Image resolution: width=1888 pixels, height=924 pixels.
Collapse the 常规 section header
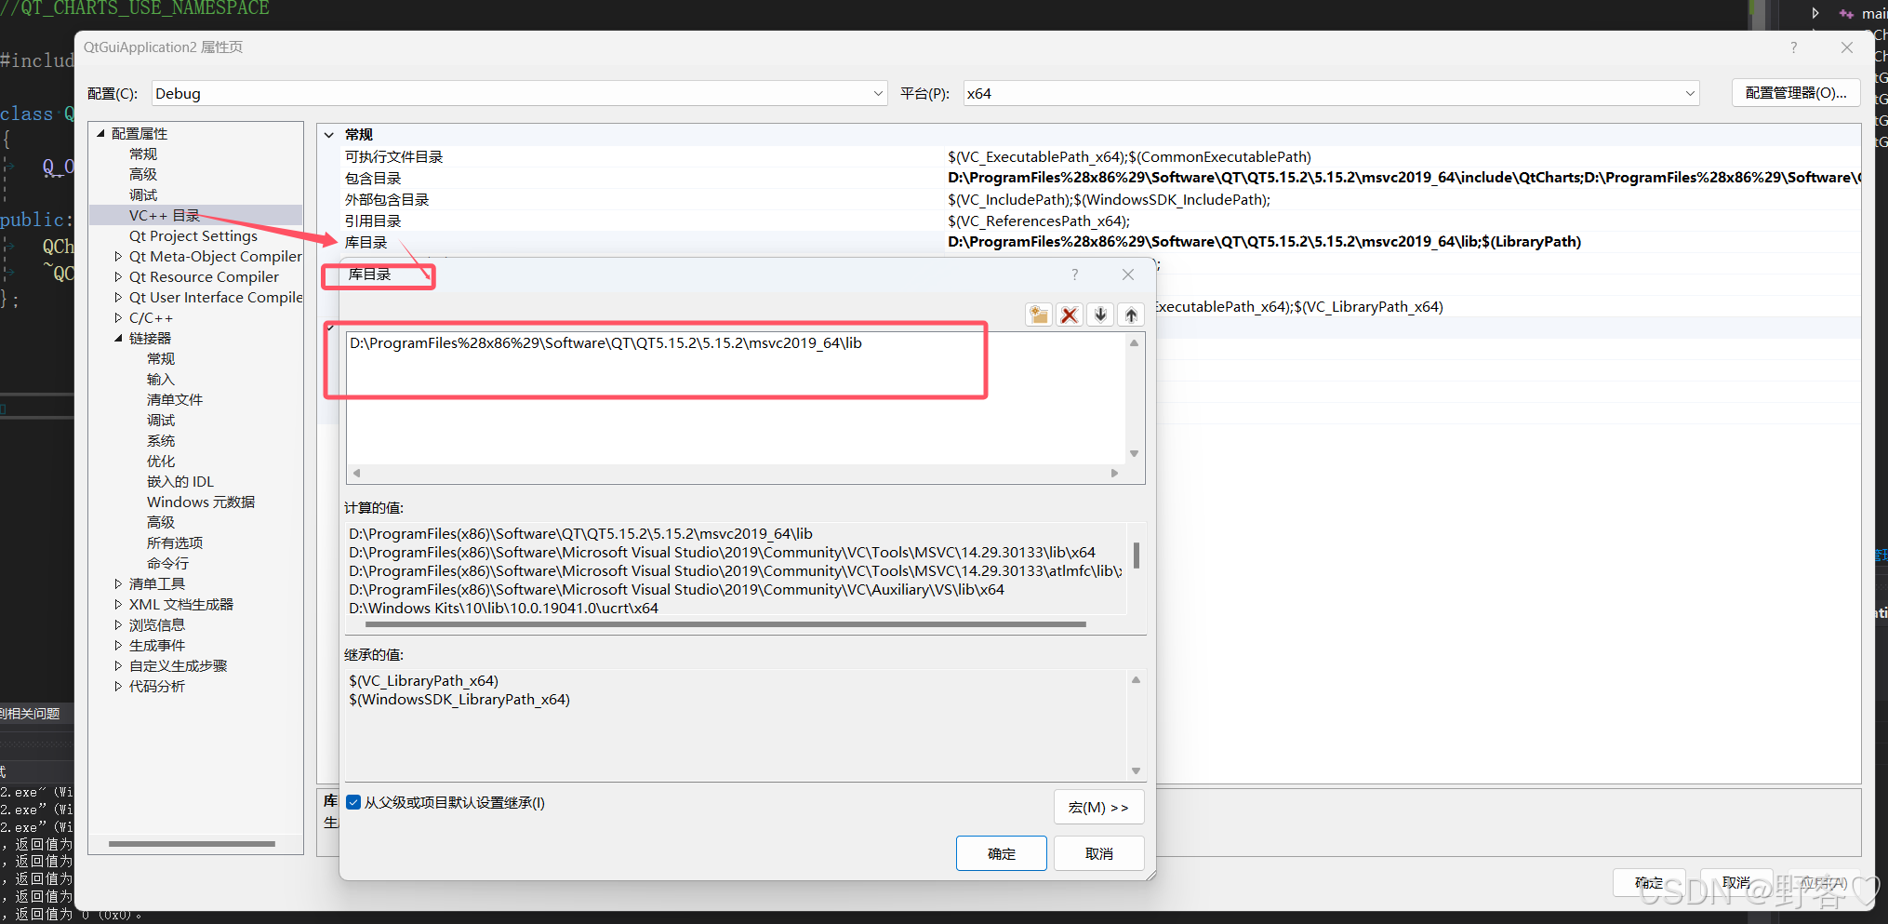329,134
